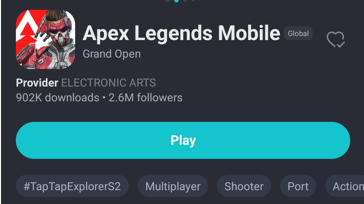
Task: Click the Apex Legends Mobile title
Action: (x=181, y=33)
